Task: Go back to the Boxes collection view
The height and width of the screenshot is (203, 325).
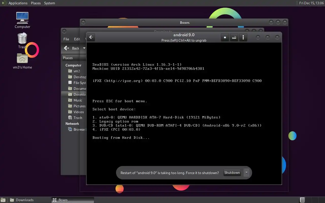Action: pyautogui.click(x=91, y=37)
